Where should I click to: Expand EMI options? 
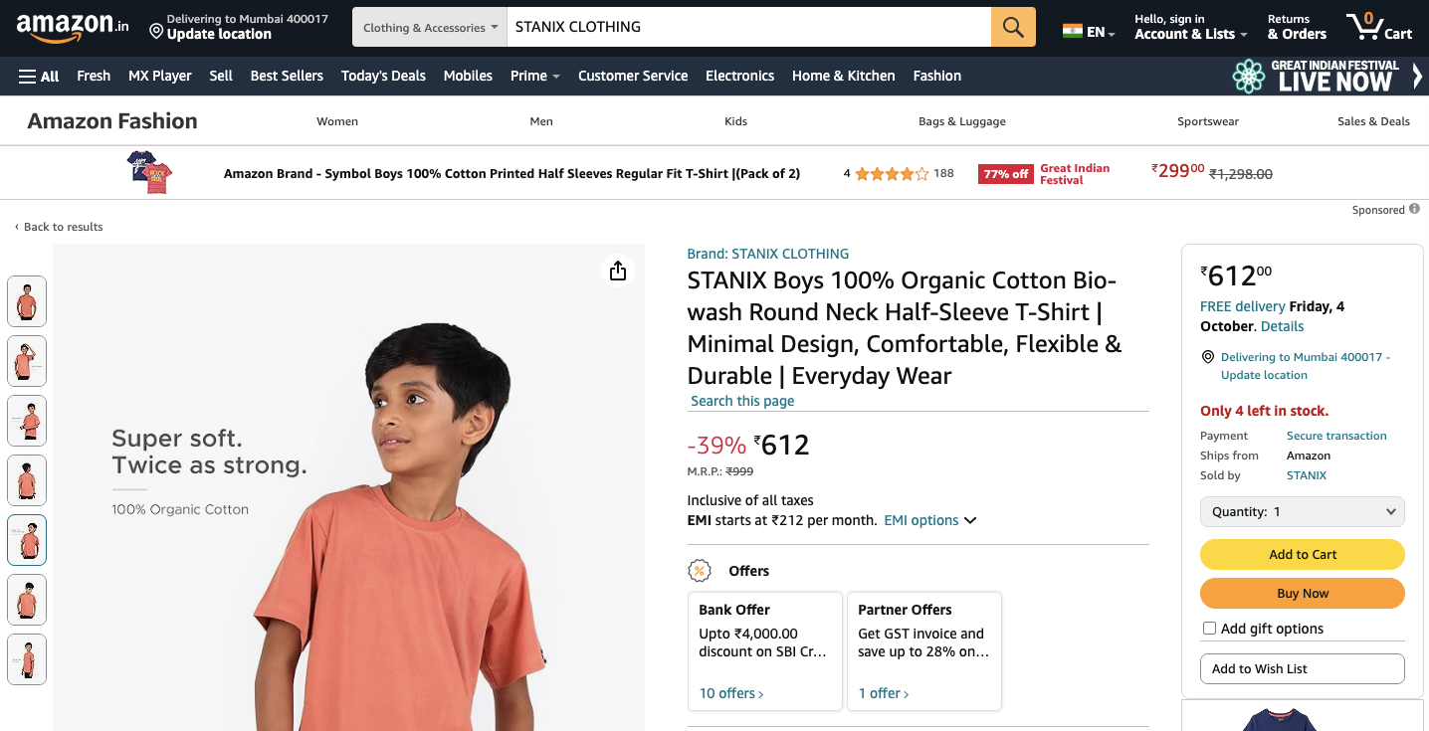929,520
